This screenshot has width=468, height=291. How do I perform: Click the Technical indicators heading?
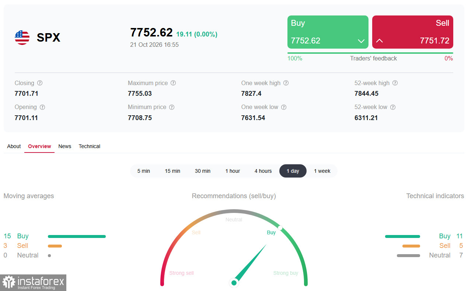(x=435, y=196)
